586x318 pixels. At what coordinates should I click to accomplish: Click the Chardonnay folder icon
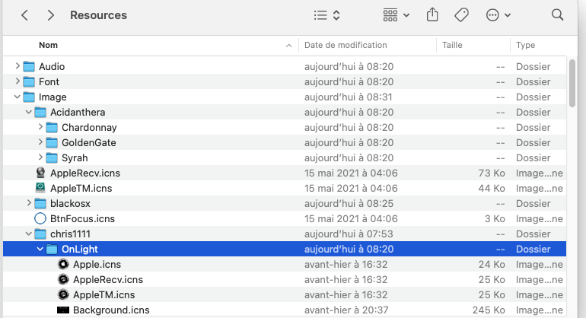coord(52,127)
